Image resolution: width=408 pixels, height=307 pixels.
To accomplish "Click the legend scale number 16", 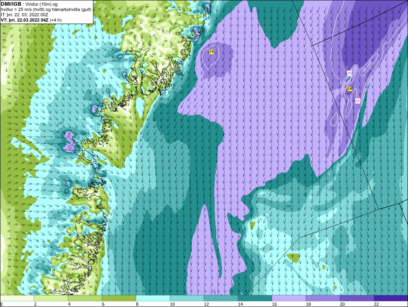I will tap(274, 305).
